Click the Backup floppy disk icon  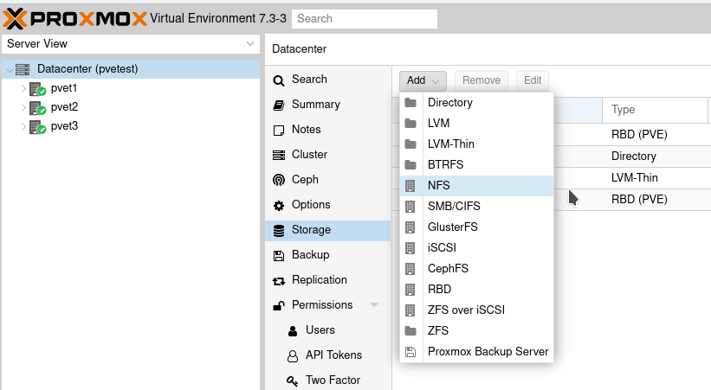click(x=278, y=255)
